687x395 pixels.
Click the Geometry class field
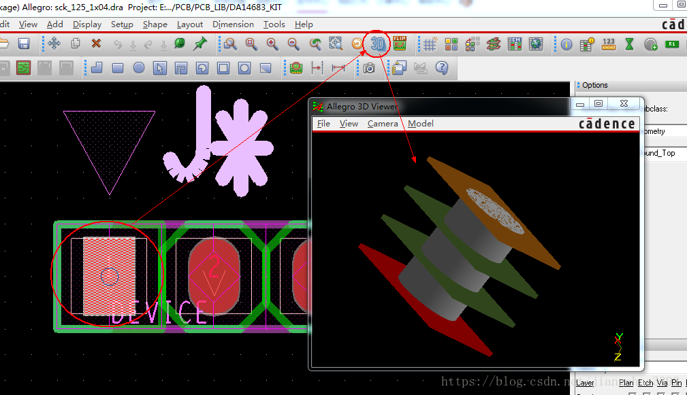[x=665, y=131]
